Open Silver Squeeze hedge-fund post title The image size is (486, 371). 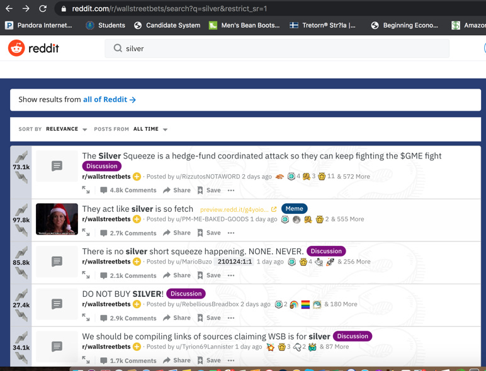262,156
